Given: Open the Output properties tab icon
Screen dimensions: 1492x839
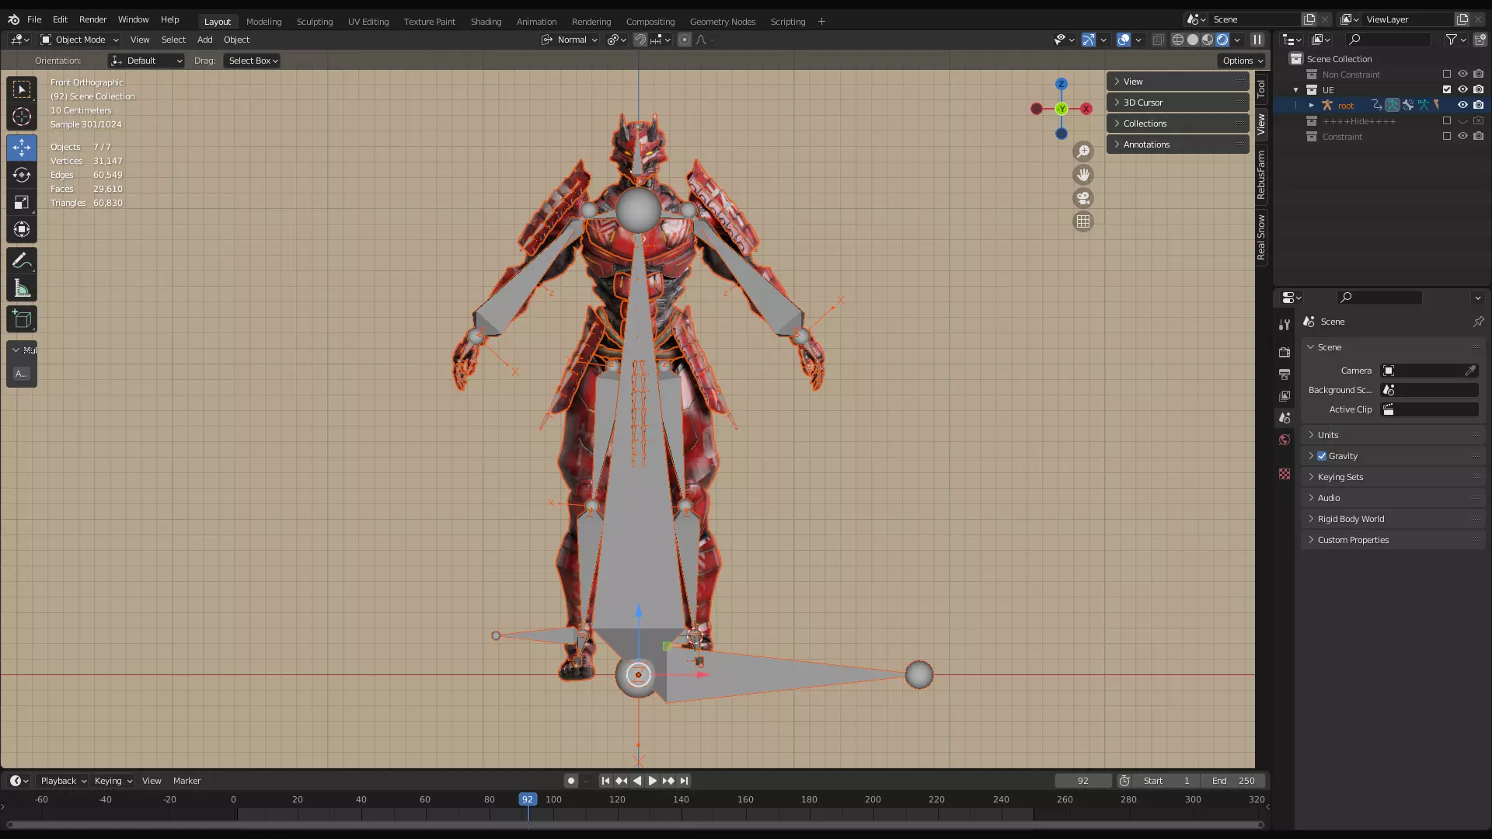Looking at the screenshot, I should coord(1285,374).
